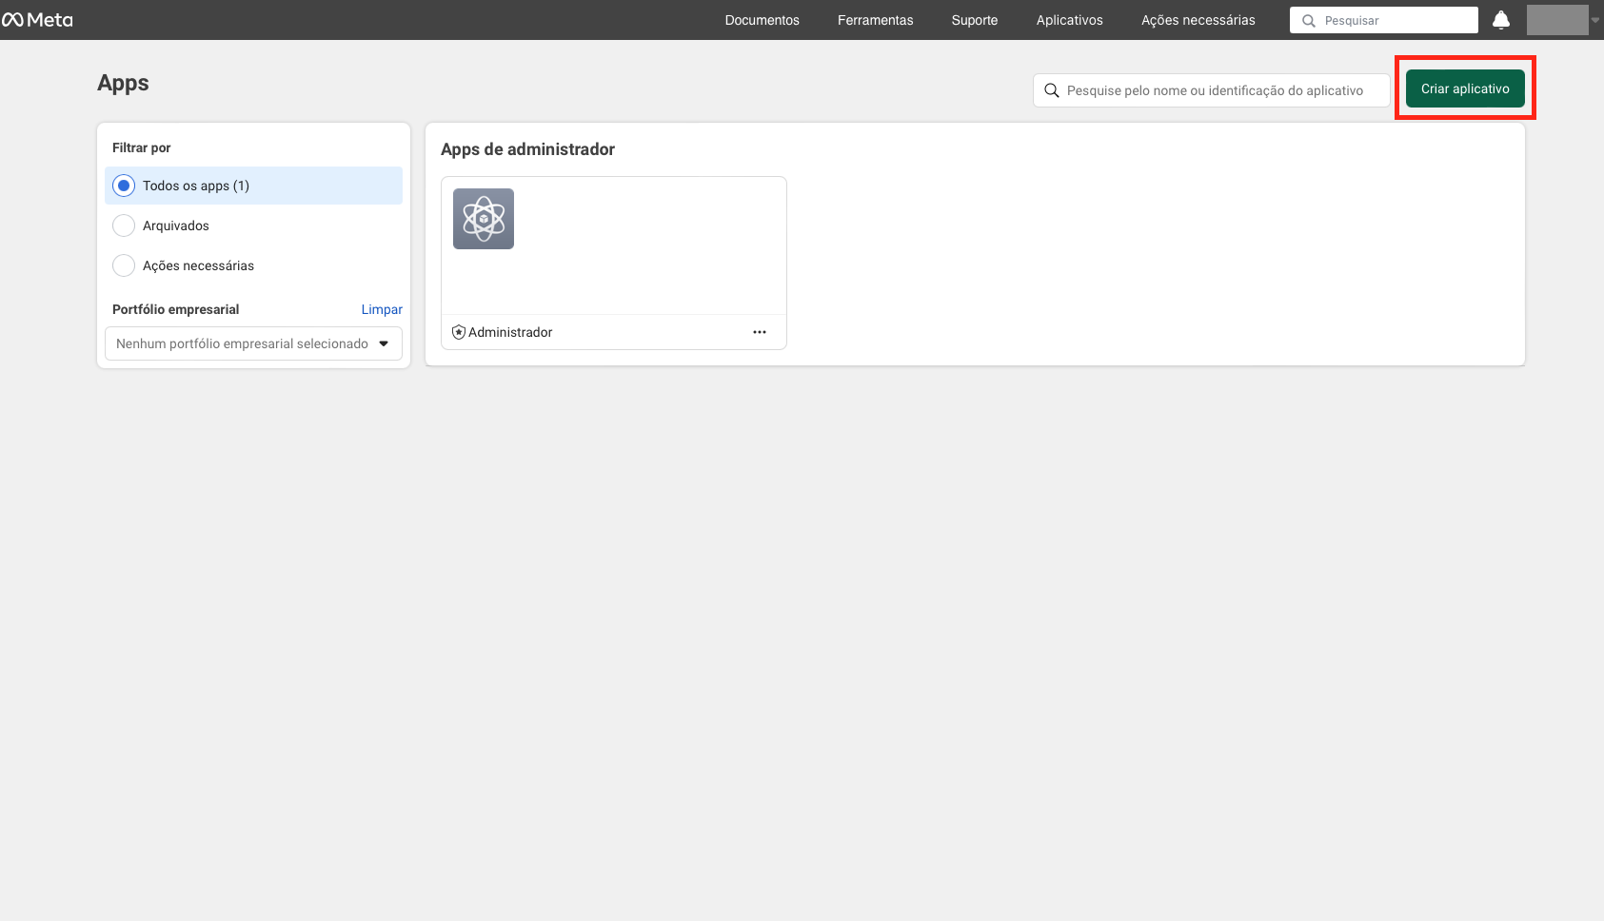Open the profile account dropdown arrow
The height and width of the screenshot is (921, 1604).
pyautogui.click(x=1595, y=20)
